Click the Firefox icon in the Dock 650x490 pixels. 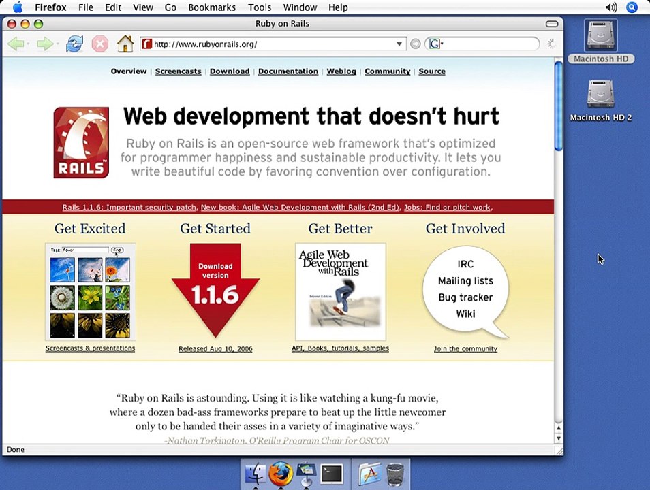point(281,474)
